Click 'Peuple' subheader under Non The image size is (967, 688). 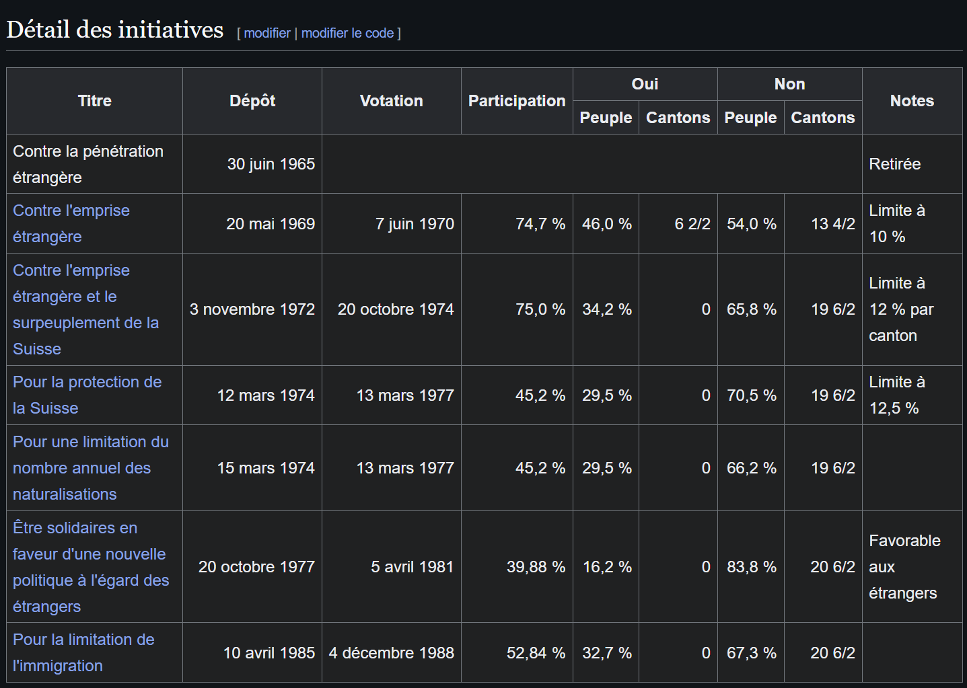point(751,118)
